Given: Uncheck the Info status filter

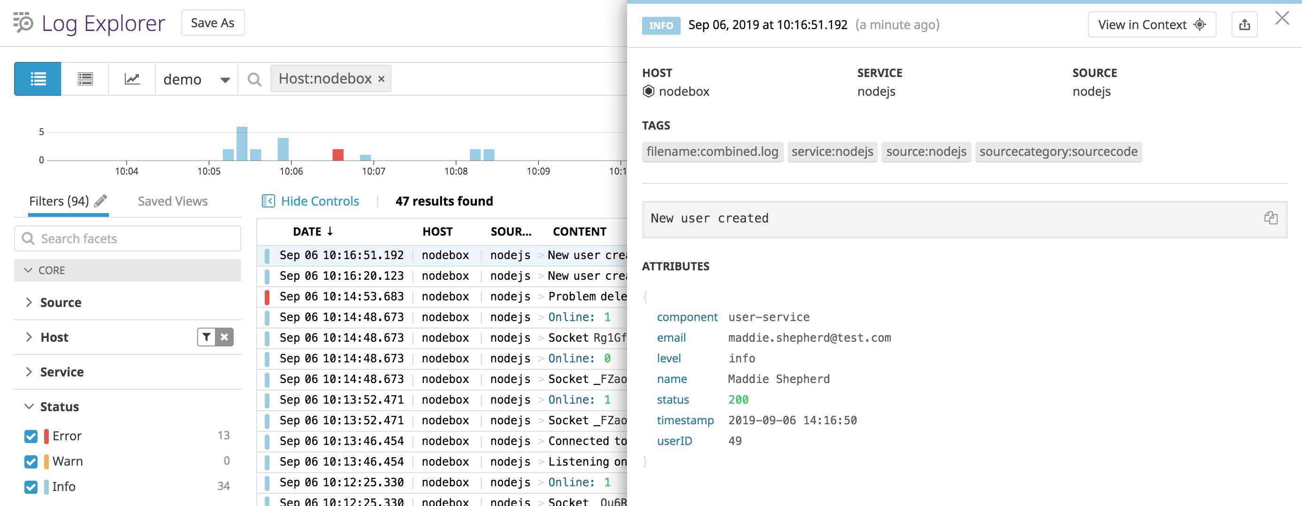Looking at the screenshot, I should click(x=31, y=486).
